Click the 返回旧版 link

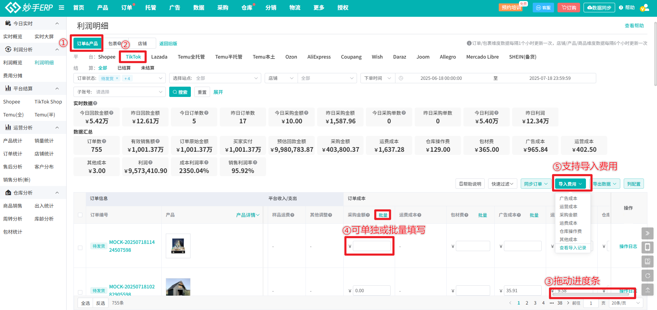[168, 44]
